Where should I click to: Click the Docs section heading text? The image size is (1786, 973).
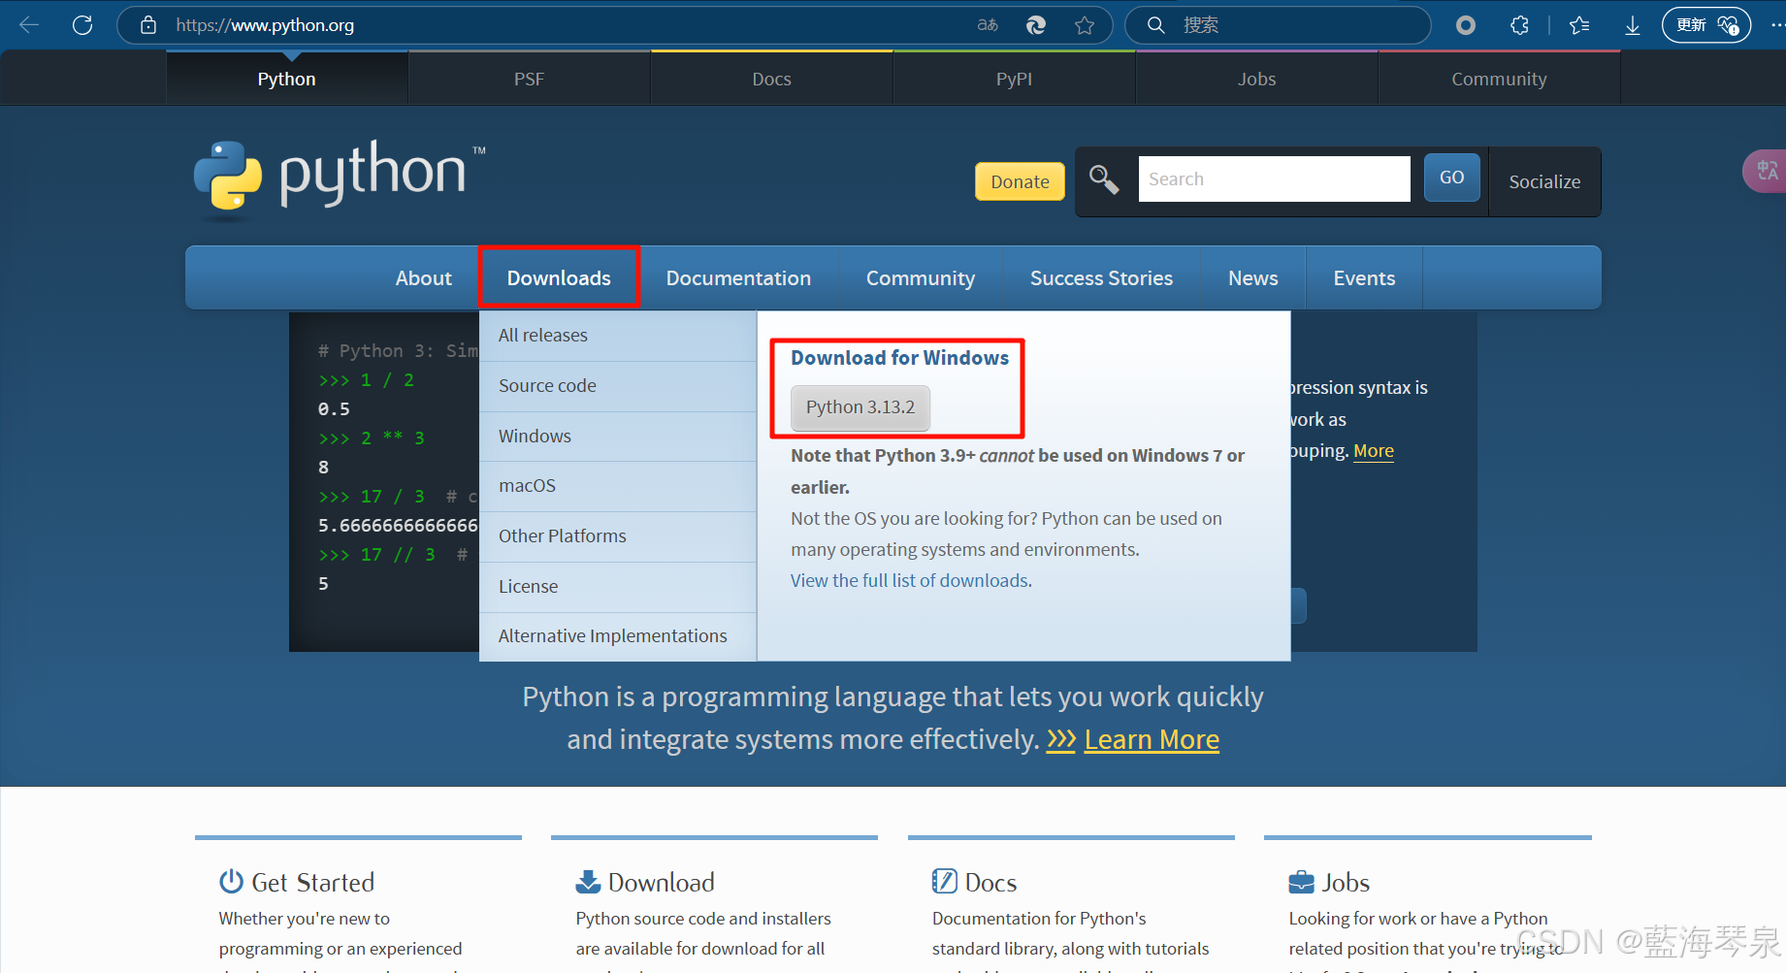(990, 882)
